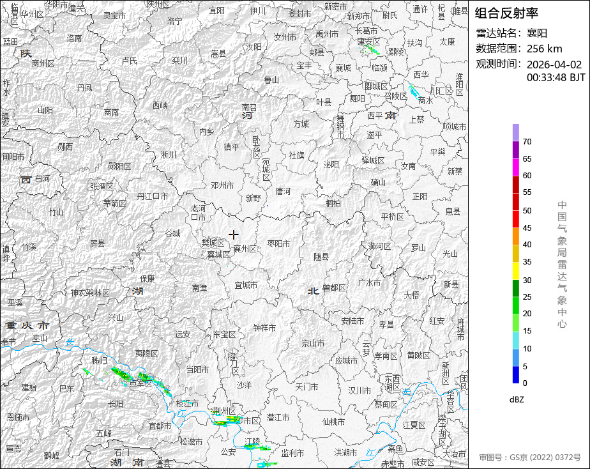Click the 审图号 GS京 (2022) 0372号 text
The height and width of the screenshot is (469, 590).
click(530, 457)
